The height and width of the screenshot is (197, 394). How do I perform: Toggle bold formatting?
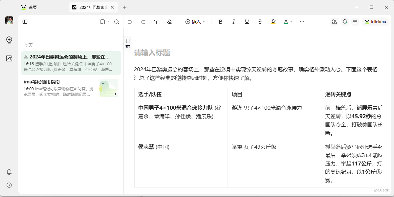pos(221,22)
